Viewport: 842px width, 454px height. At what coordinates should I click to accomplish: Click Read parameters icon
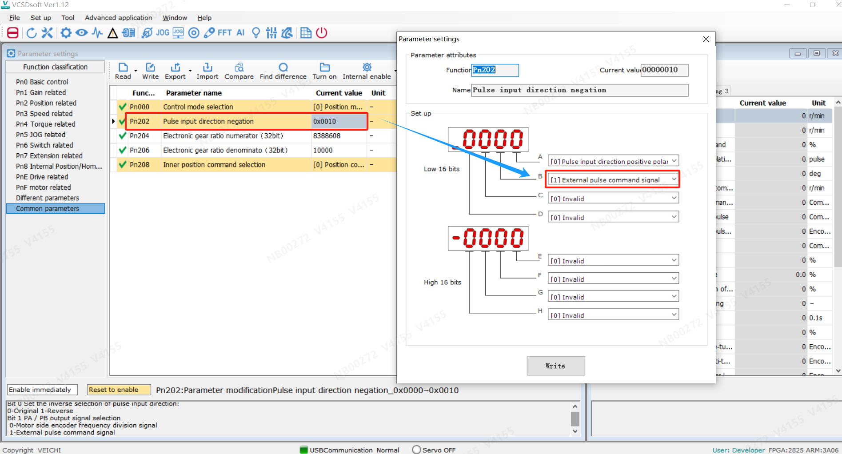click(x=123, y=71)
